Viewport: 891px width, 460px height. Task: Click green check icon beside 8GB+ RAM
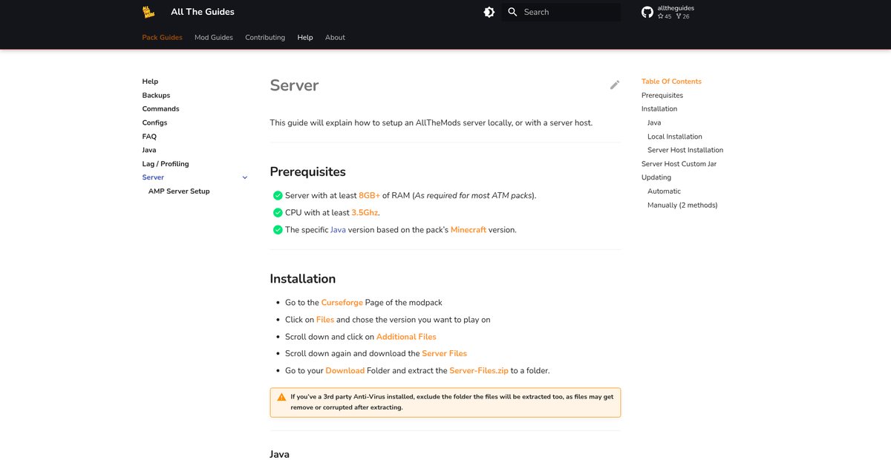point(278,196)
